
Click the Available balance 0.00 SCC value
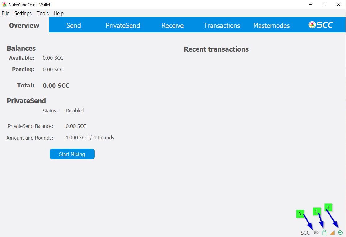pyautogui.click(x=53, y=58)
